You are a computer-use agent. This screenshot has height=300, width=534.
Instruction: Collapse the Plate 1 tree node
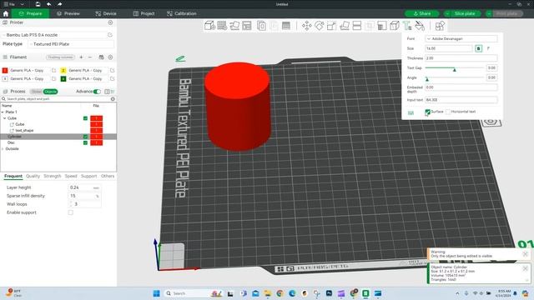tap(3, 112)
